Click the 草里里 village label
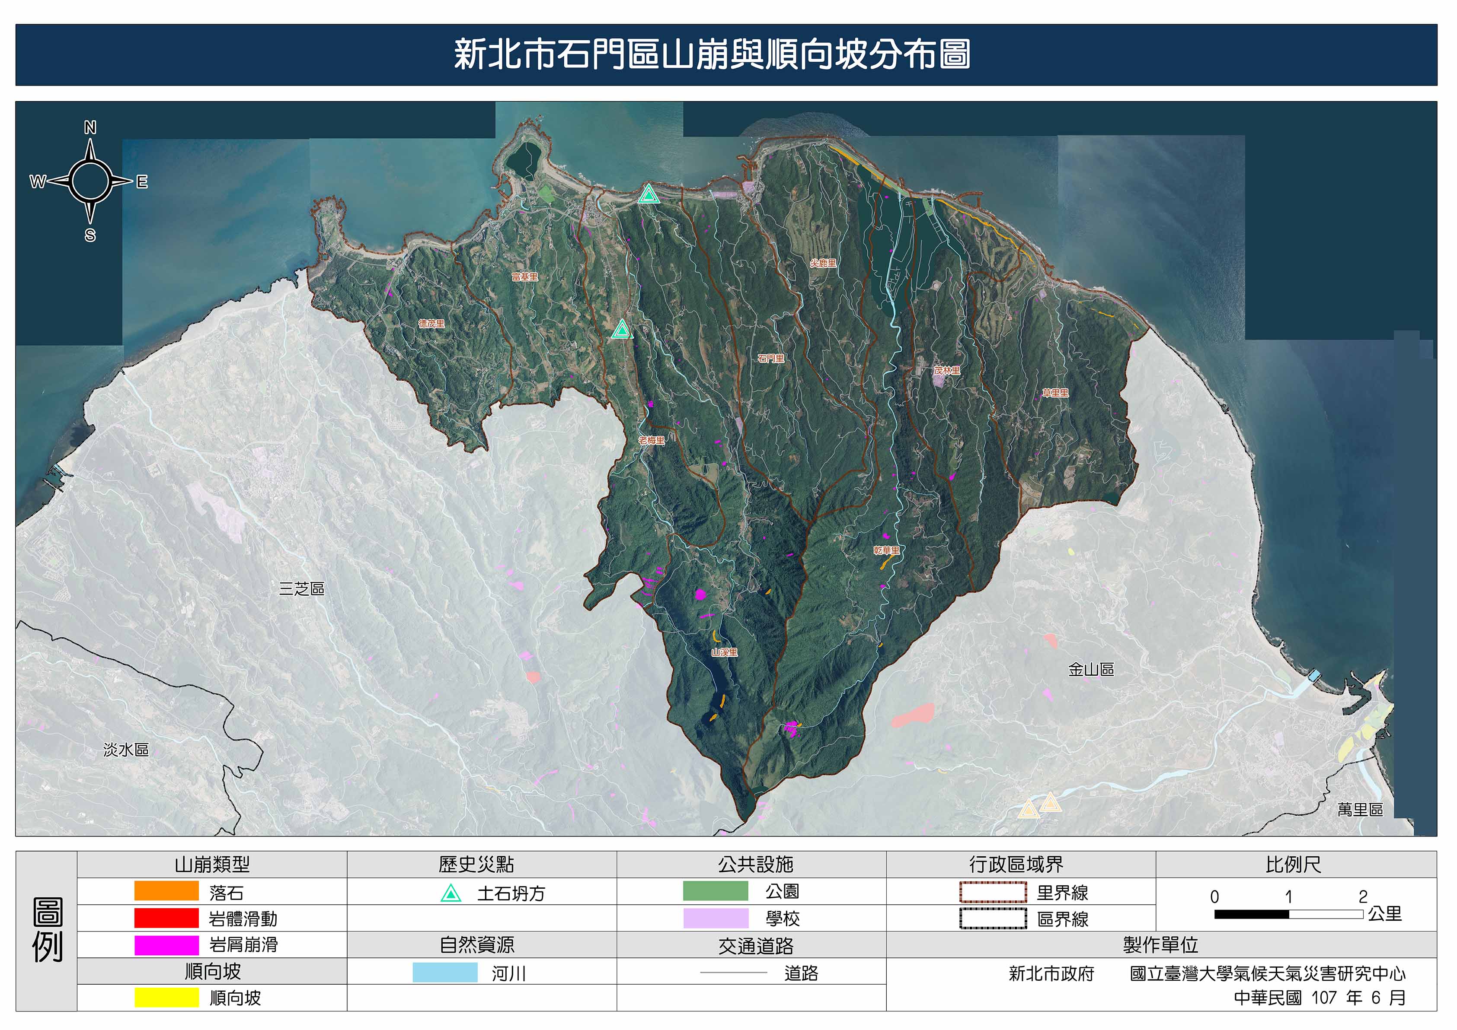The width and height of the screenshot is (1457, 1030). (x=1055, y=393)
